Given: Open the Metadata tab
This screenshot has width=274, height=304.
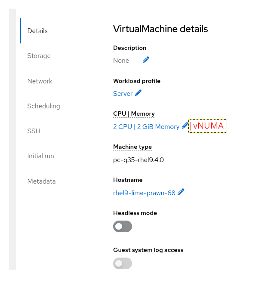Looking at the screenshot, I should [41, 181].
